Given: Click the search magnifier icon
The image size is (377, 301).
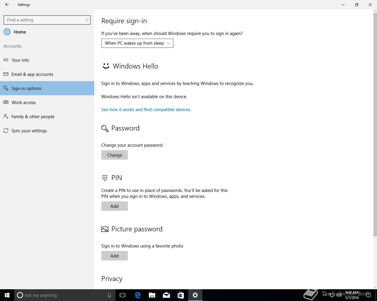Looking at the screenshot, I should pyautogui.click(x=86, y=20).
